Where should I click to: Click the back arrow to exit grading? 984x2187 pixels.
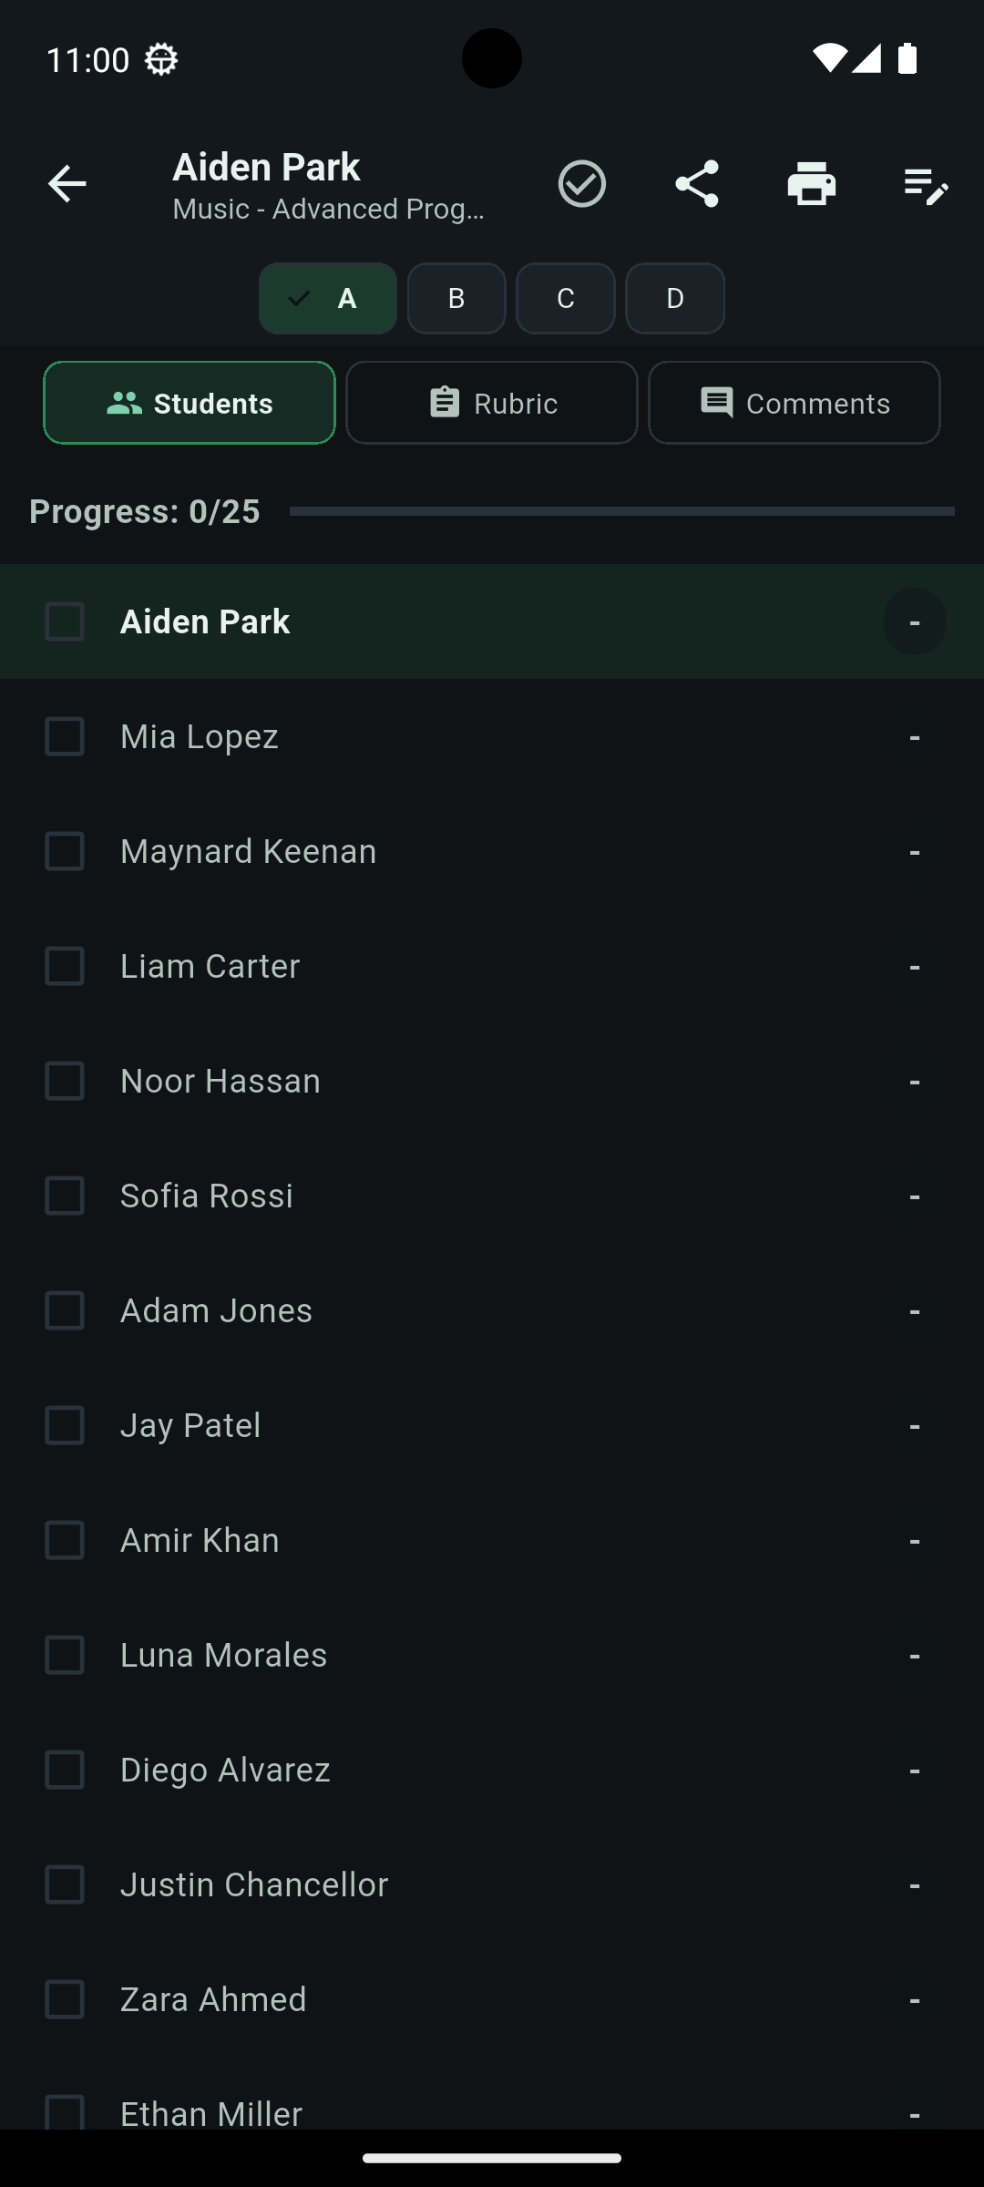pyautogui.click(x=67, y=183)
